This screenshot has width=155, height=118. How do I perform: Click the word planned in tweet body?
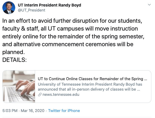pyautogui.click(x=13, y=52)
